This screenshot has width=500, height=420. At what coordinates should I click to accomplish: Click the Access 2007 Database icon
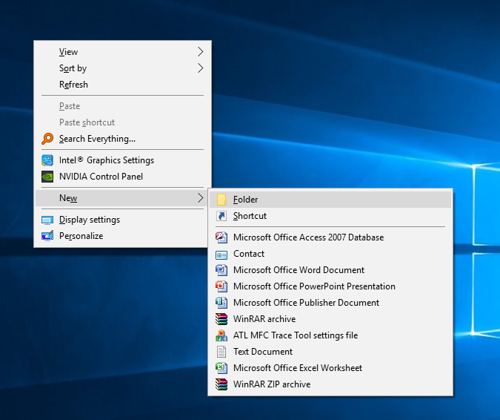pos(221,237)
